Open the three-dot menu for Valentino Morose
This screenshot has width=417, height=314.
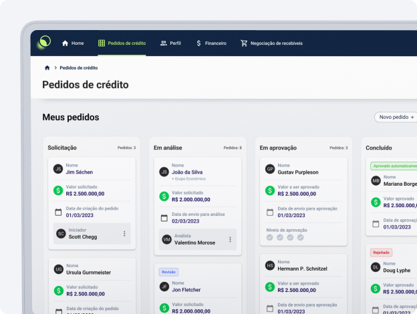pyautogui.click(x=231, y=240)
